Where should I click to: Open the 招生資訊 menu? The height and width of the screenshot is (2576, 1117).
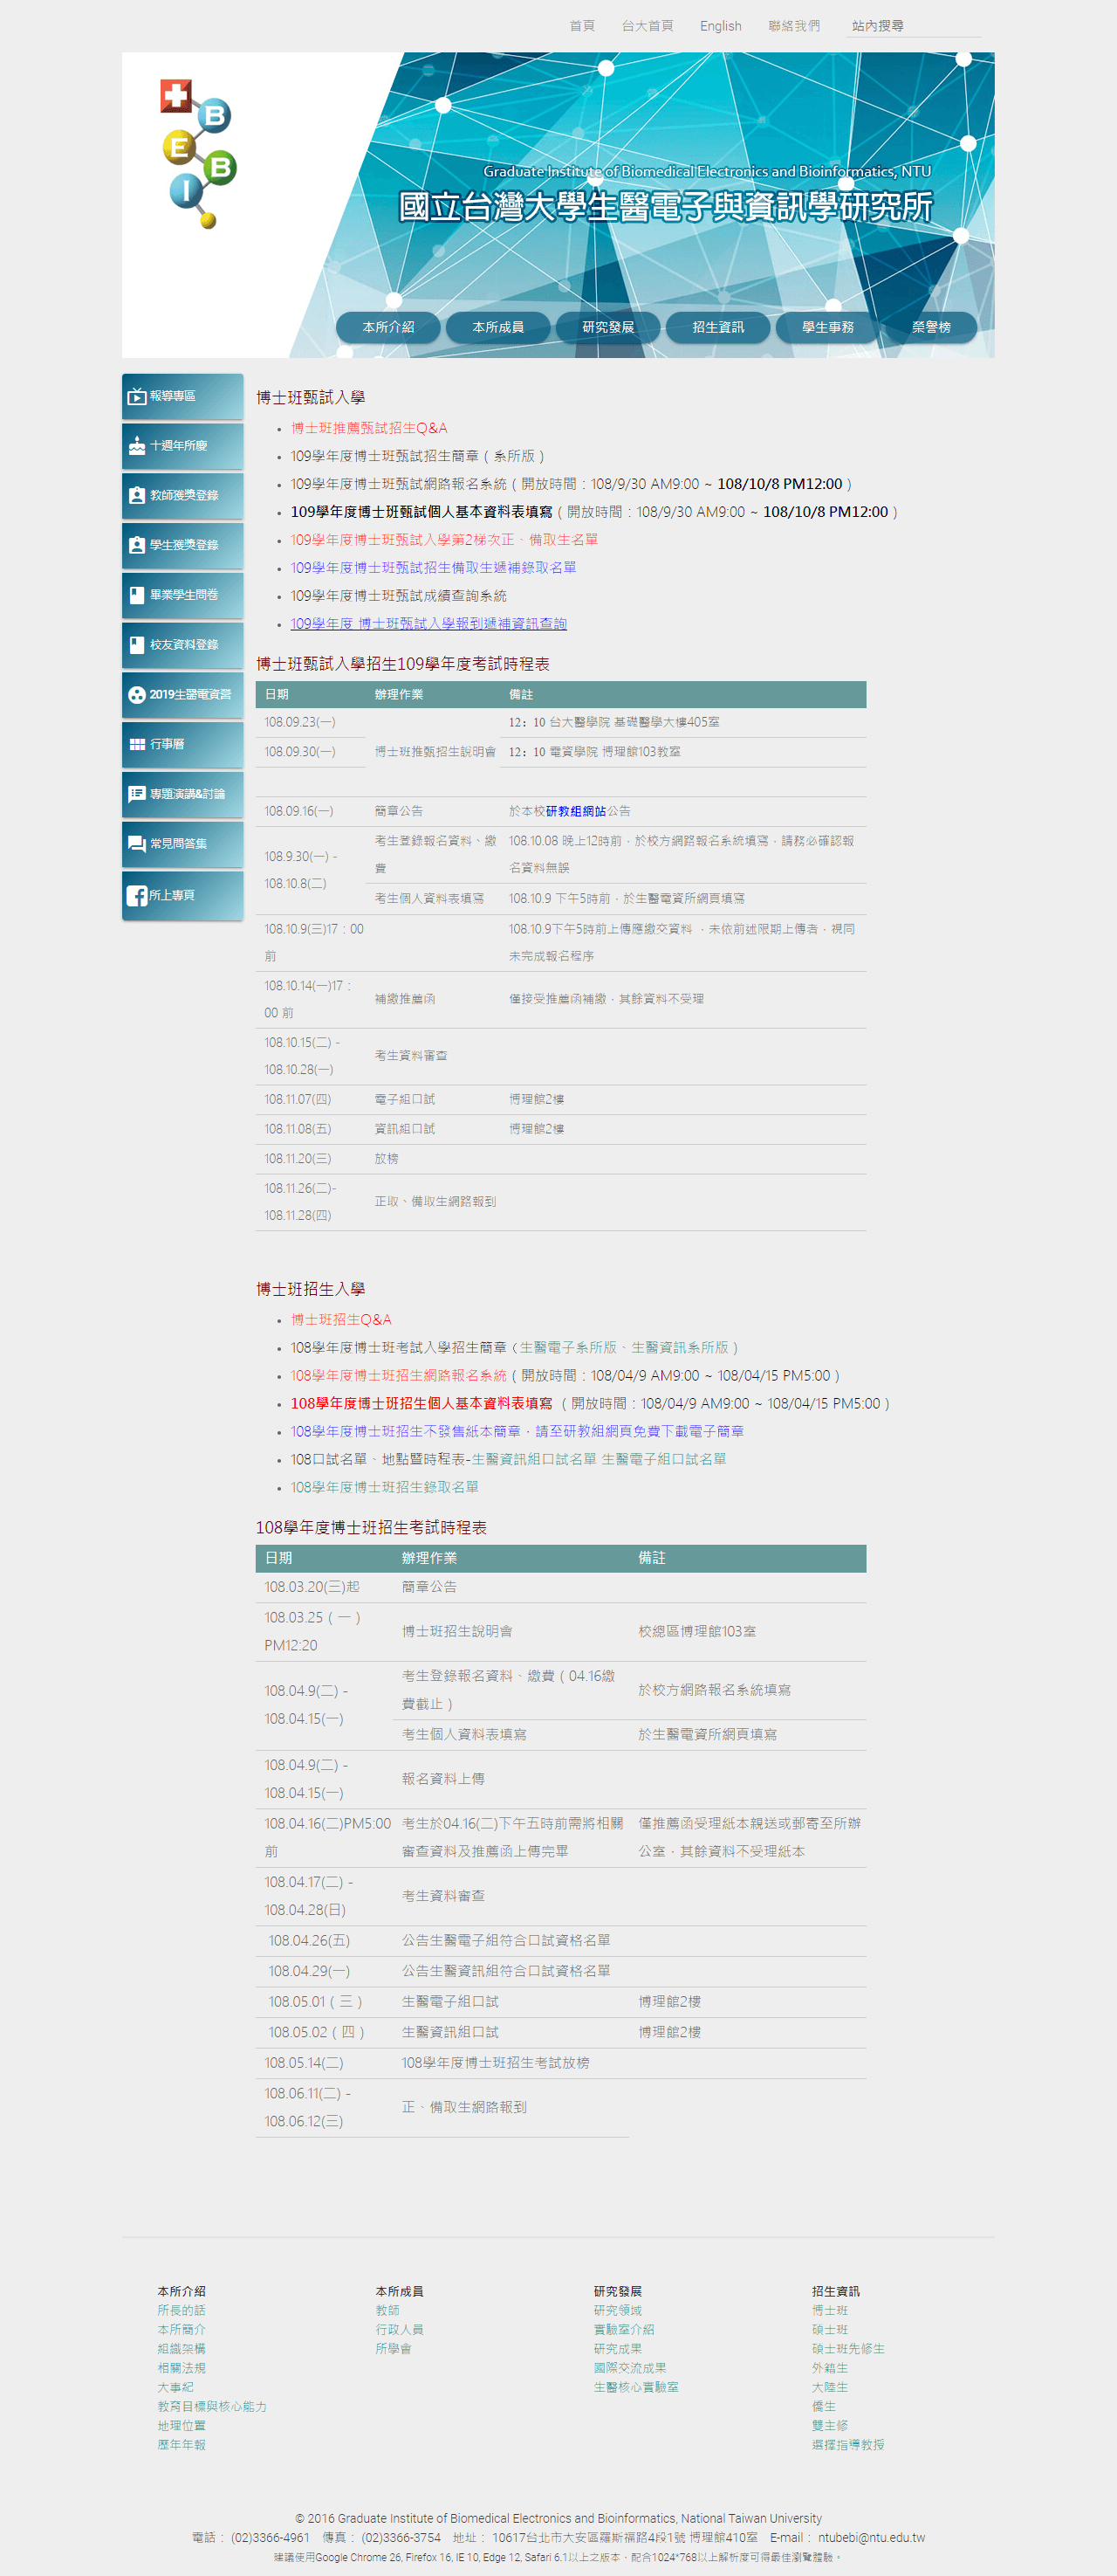[717, 327]
